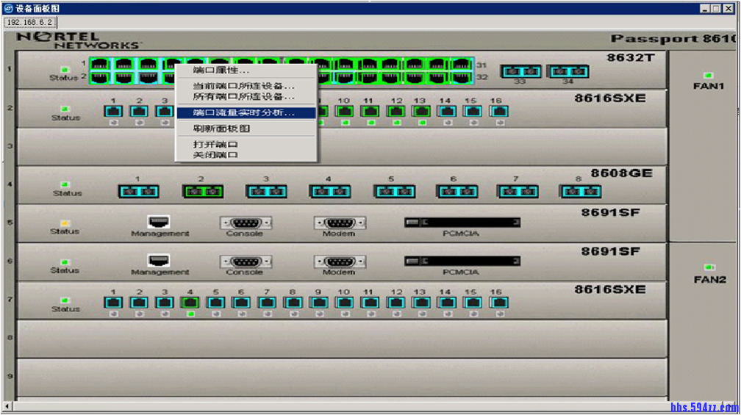Viewport: 741px width, 415px height.
Task: Select port 1 on slot 2 8616SXE
Action: coord(113,112)
